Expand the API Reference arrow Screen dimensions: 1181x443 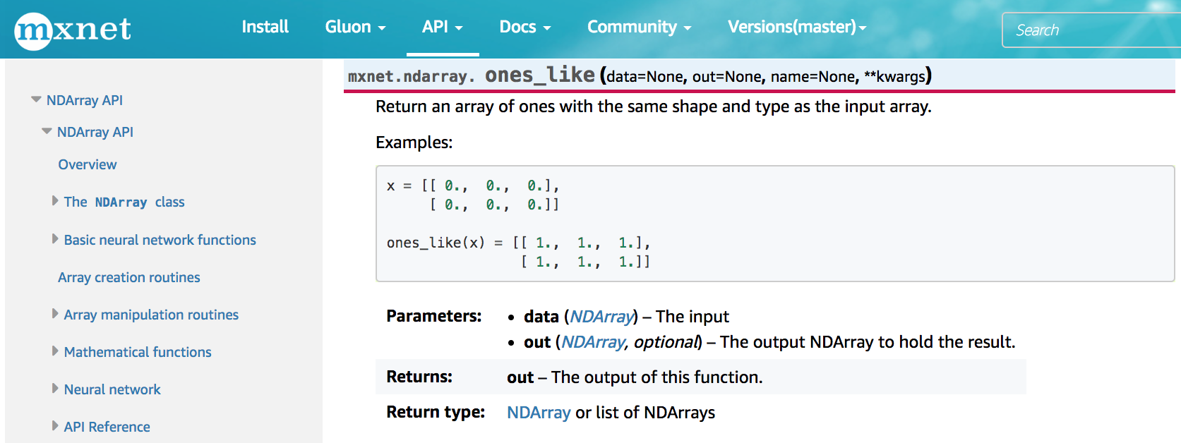55,426
